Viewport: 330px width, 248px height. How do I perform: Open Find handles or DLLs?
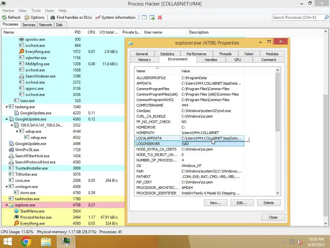coord(71,17)
